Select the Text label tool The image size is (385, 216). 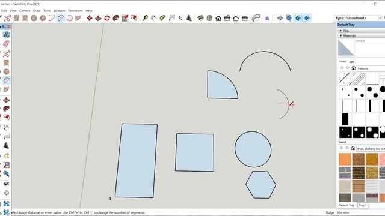pyautogui.click(x=172, y=18)
